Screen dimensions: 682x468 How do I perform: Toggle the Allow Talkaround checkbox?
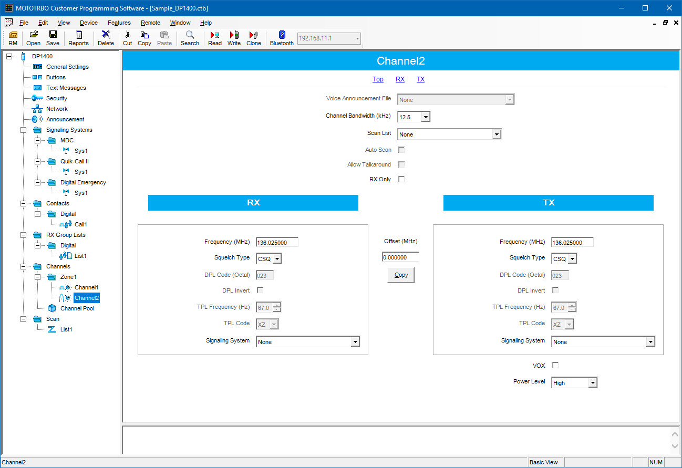pos(401,164)
